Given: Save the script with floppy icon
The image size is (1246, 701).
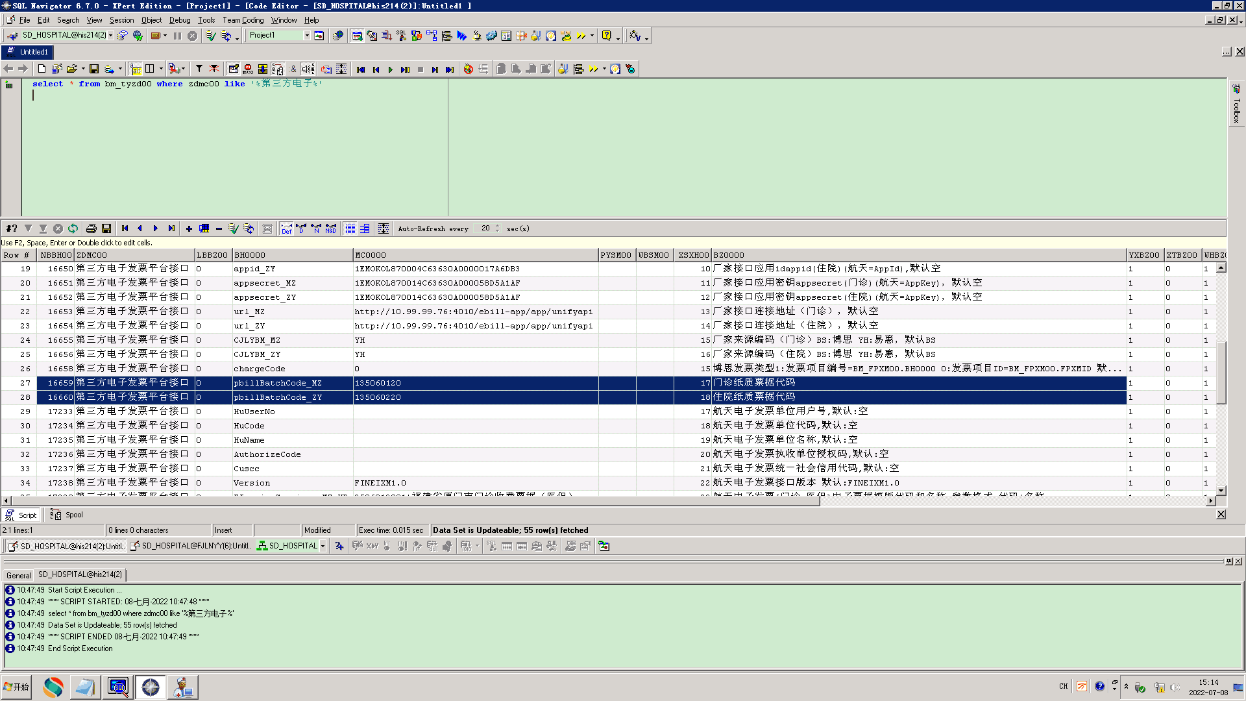Looking at the screenshot, I should point(94,69).
